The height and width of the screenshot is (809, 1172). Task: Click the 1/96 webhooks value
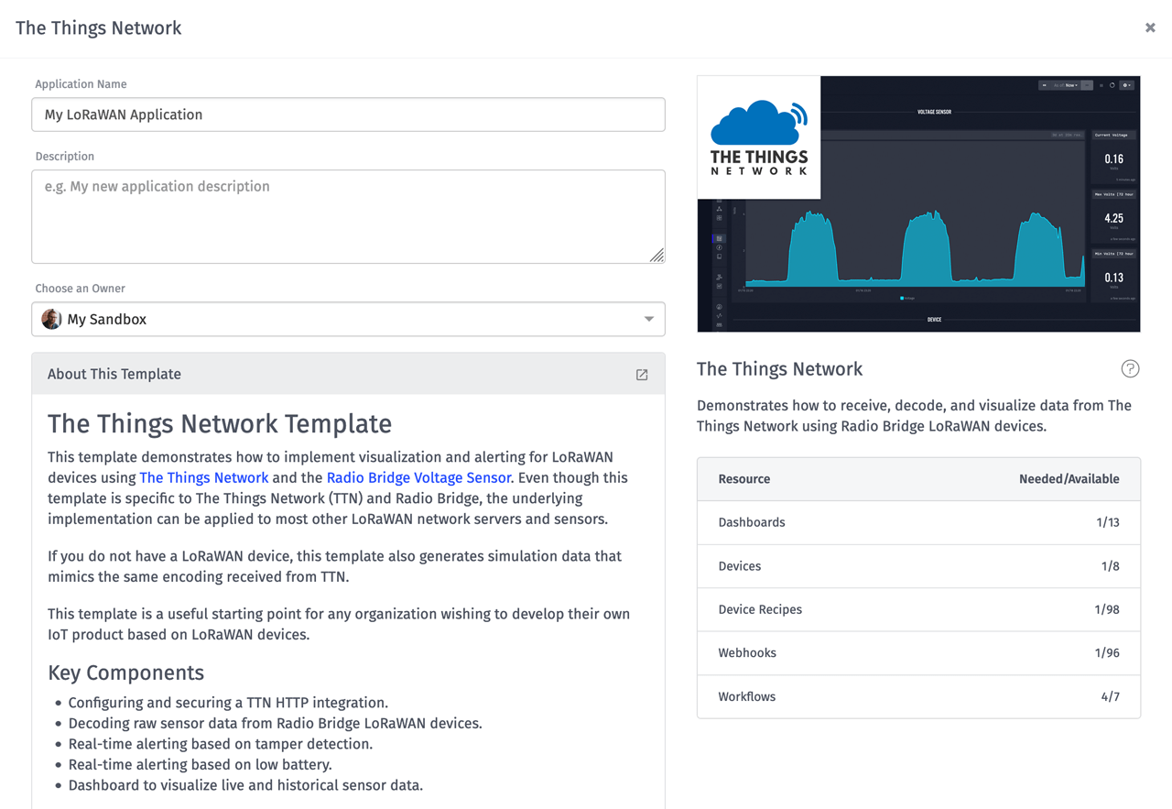click(1107, 653)
